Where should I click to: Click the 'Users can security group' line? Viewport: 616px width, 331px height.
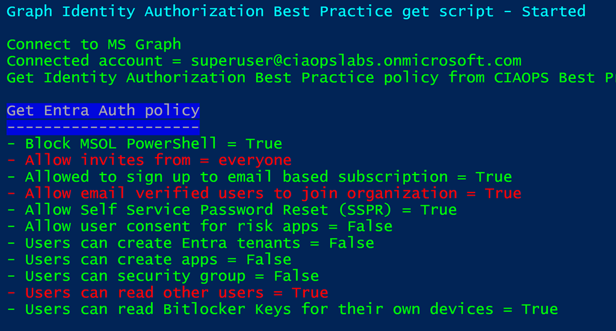point(162,276)
